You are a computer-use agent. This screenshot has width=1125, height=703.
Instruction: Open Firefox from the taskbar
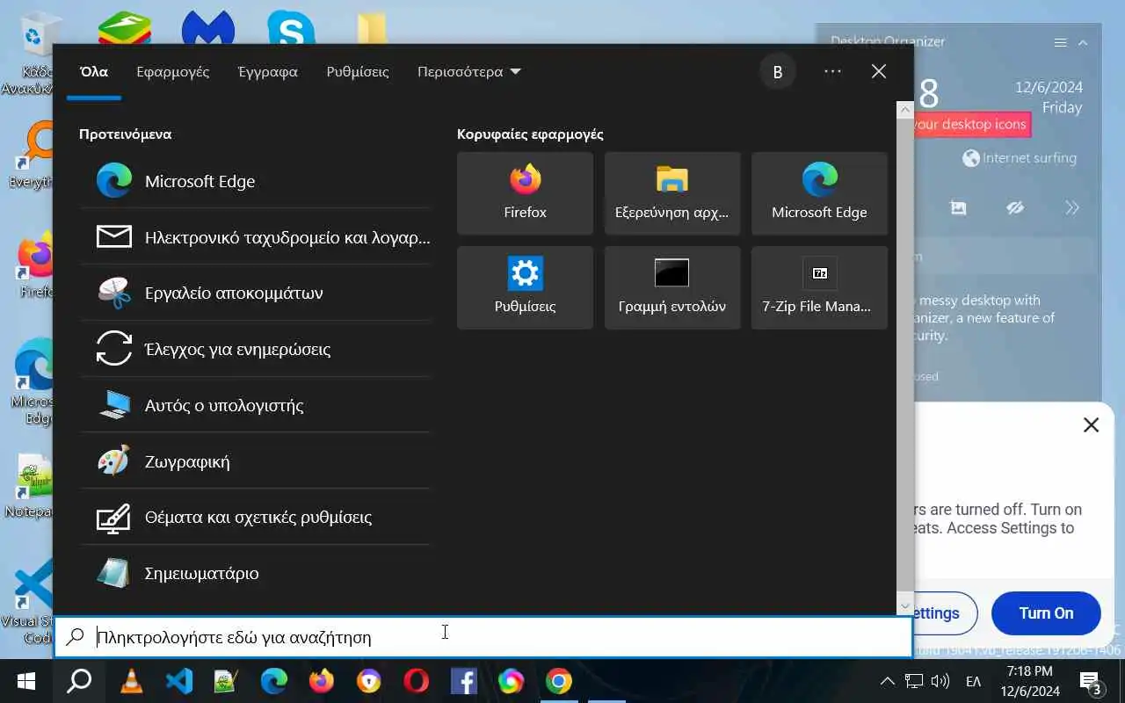coord(322,681)
